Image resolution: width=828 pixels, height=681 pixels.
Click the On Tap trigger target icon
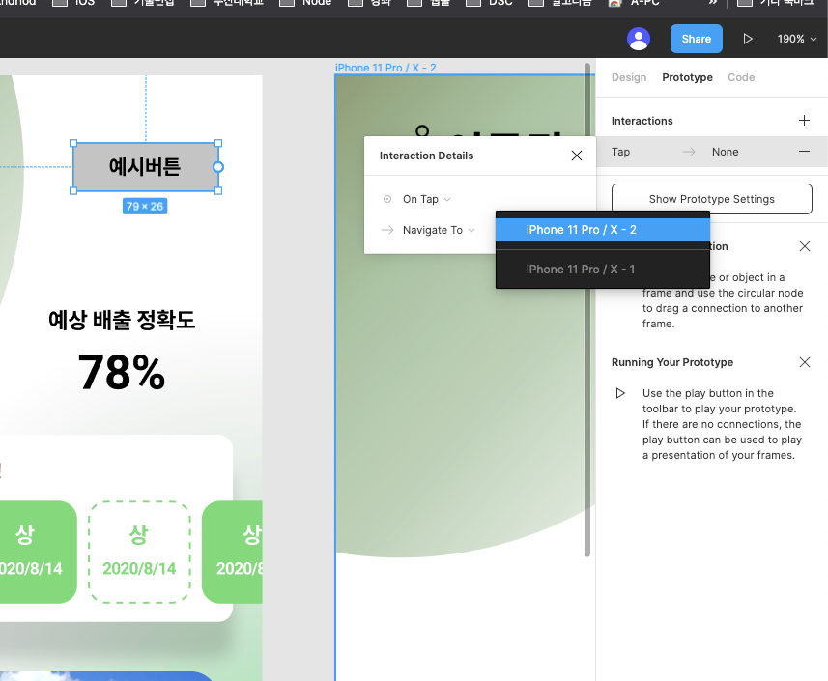pyautogui.click(x=387, y=199)
